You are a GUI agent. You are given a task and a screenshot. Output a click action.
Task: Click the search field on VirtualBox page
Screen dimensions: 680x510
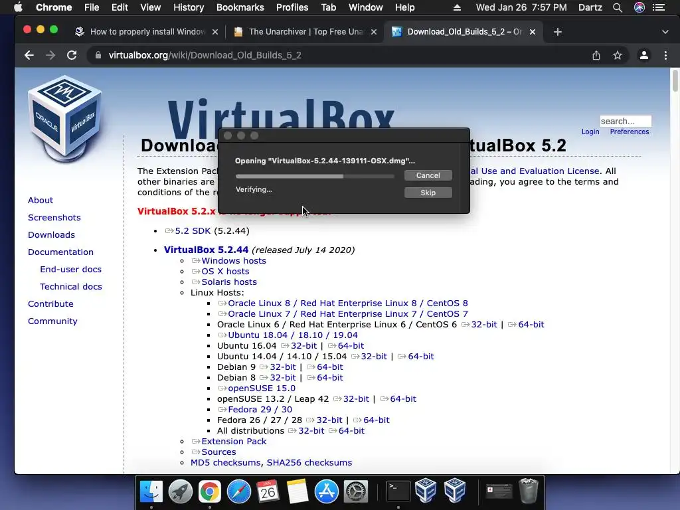tap(626, 121)
